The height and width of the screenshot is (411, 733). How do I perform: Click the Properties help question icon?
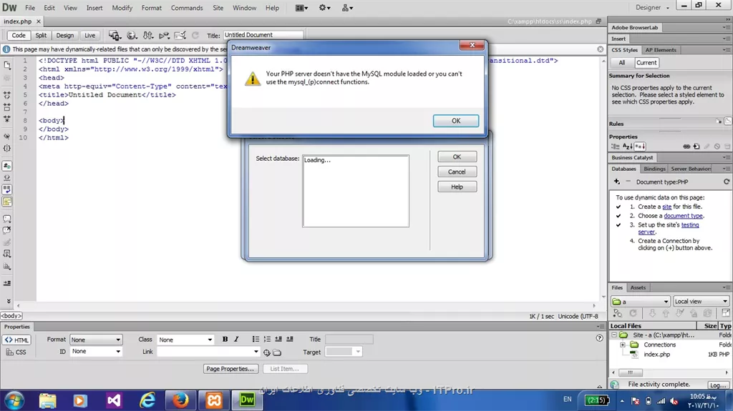(599, 338)
